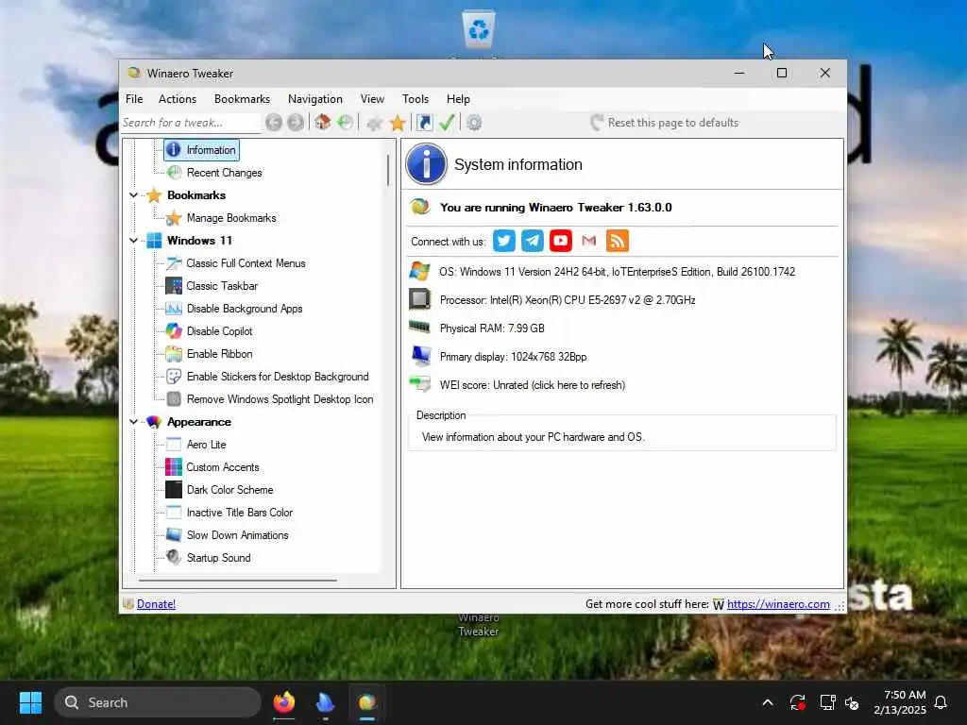Open the notification bell icon
This screenshot has height=725, width=967.
coord(941,702)
